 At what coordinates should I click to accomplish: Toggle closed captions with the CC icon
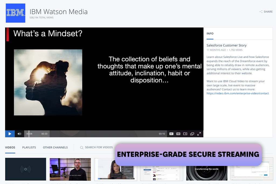click(171, 134)
